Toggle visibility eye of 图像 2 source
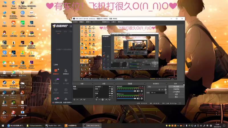 (x=110, y=89)
